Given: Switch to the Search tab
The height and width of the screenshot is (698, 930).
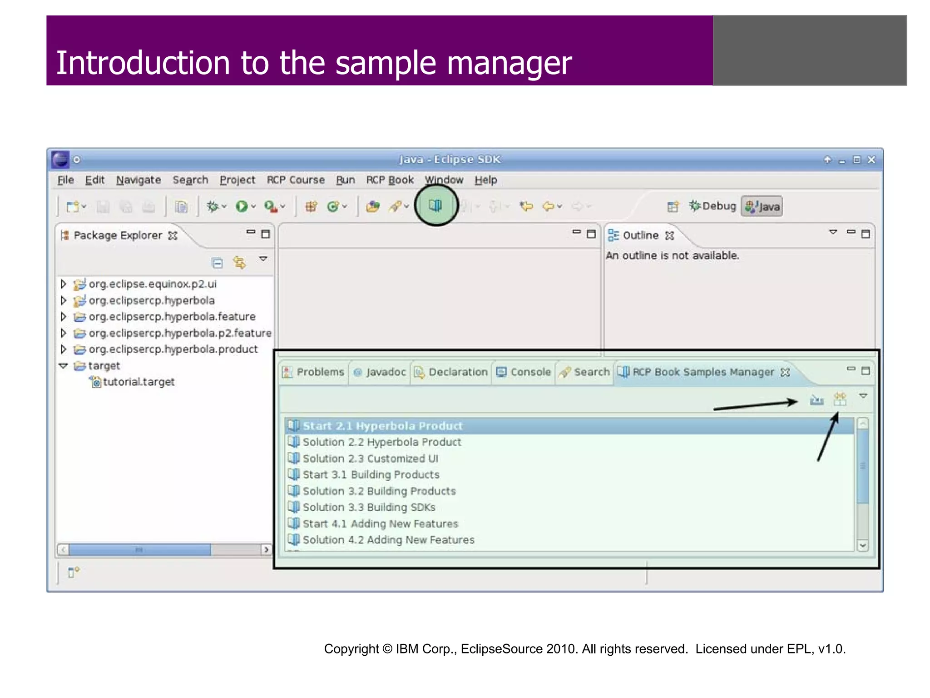Looking at the screenshot, I should (x=584, y=372).
